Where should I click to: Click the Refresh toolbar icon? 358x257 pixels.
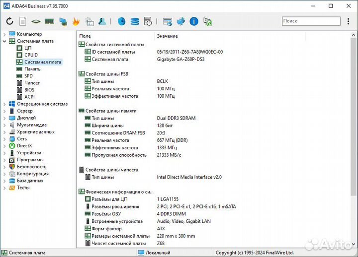(x=9, y=21)
